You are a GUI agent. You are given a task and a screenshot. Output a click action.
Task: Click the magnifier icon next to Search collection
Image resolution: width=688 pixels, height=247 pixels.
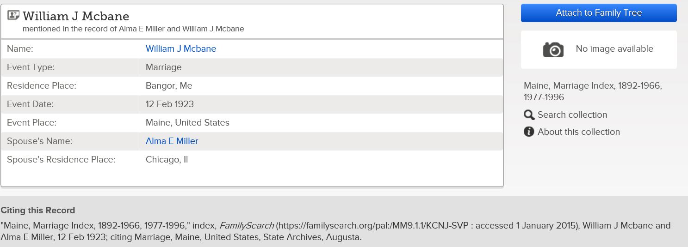coord(529,115)
